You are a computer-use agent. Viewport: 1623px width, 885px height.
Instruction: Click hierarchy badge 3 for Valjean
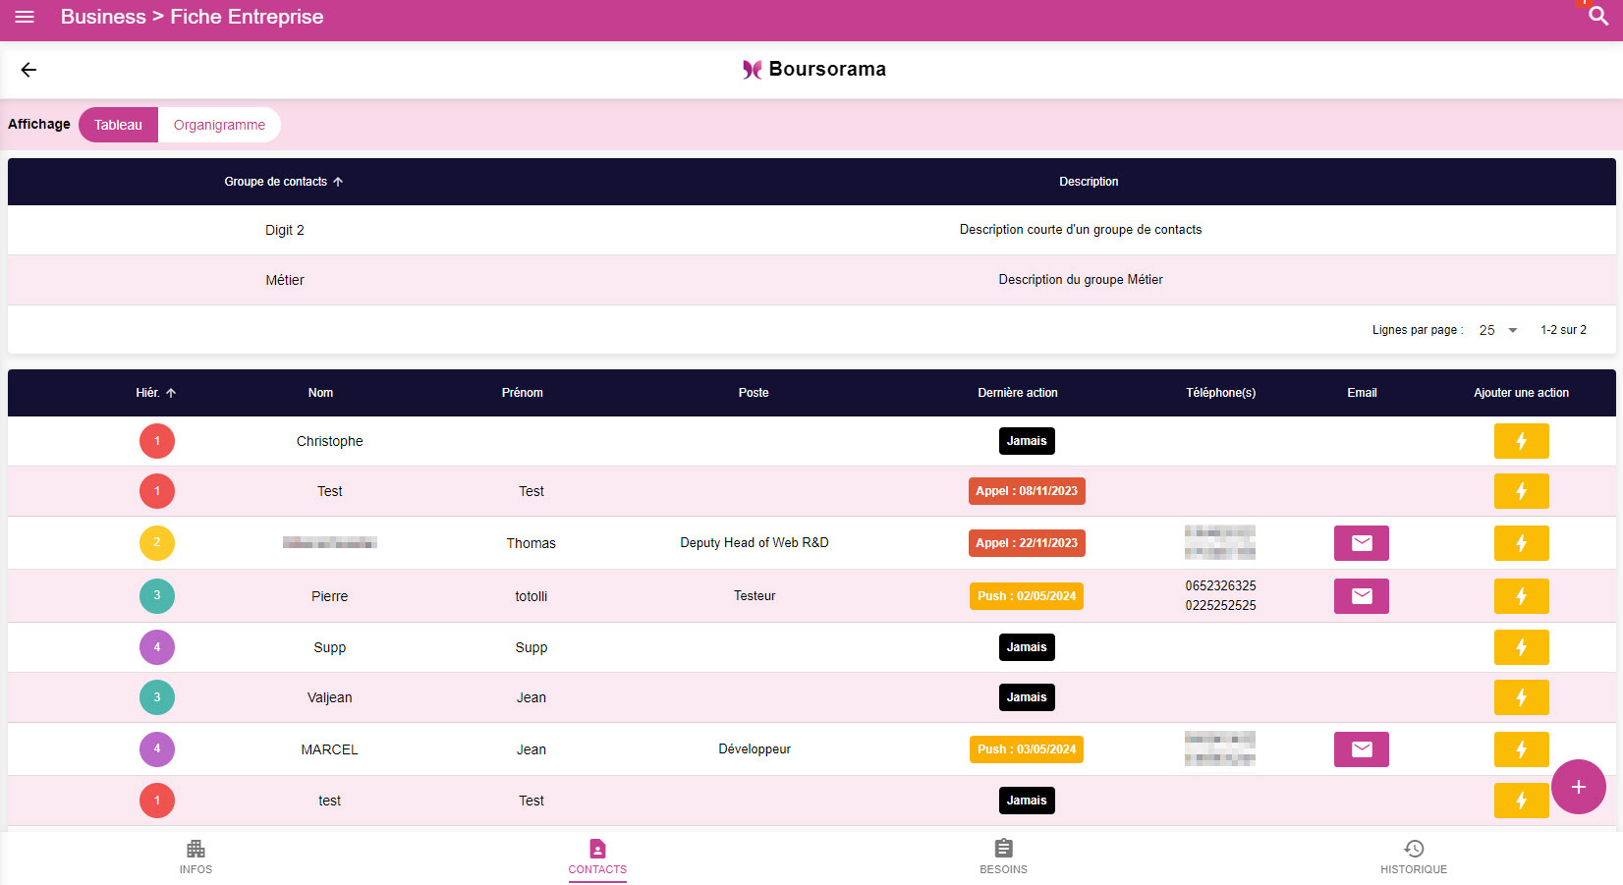[x=157, y=697]
